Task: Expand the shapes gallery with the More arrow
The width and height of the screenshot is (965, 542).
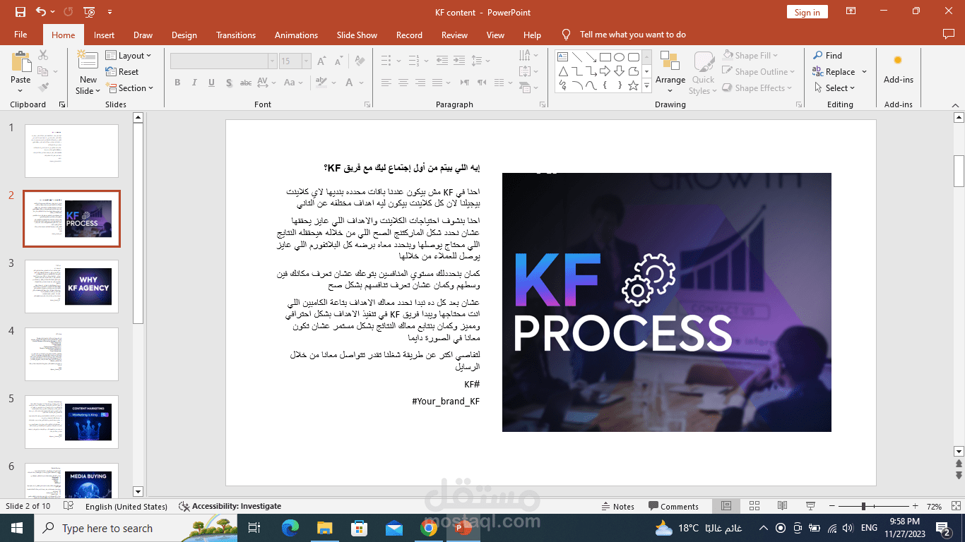Action: click(x=646, y=85)
